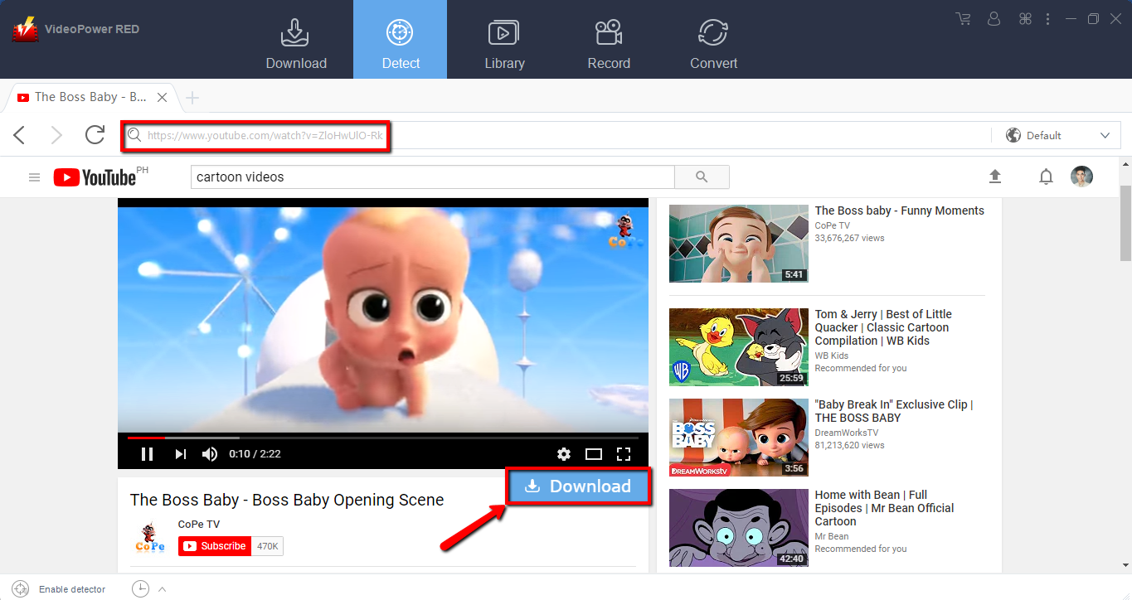Click the blue Download button
1132x600 pixels.
(x=578, y=486)
